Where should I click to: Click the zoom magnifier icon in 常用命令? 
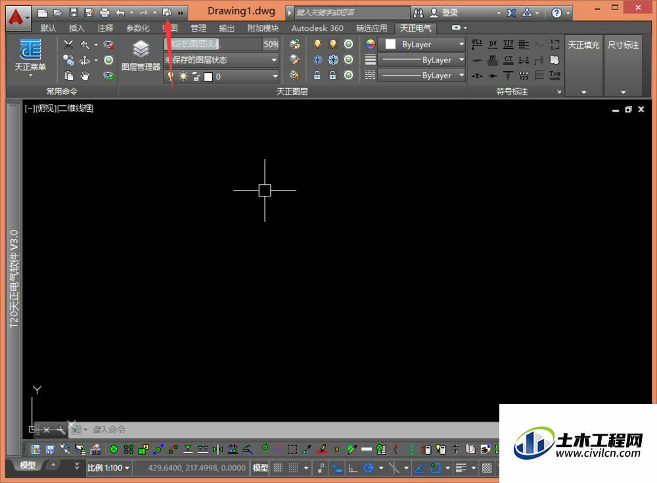(x=85, y=45)
